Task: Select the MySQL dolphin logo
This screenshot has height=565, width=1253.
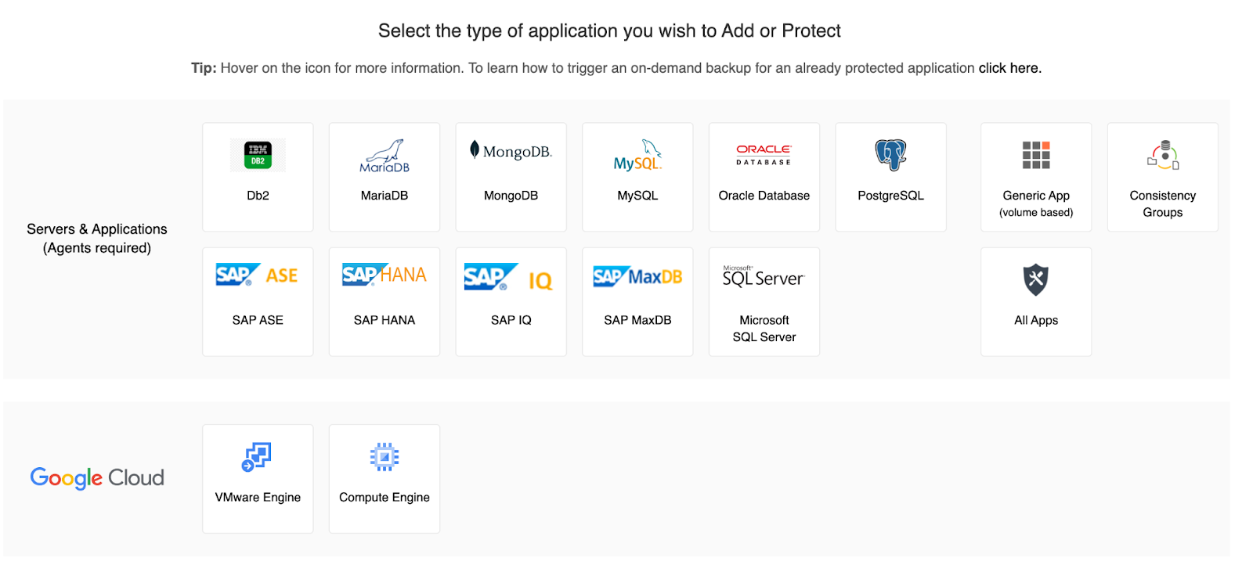Action: click(637, 156)
